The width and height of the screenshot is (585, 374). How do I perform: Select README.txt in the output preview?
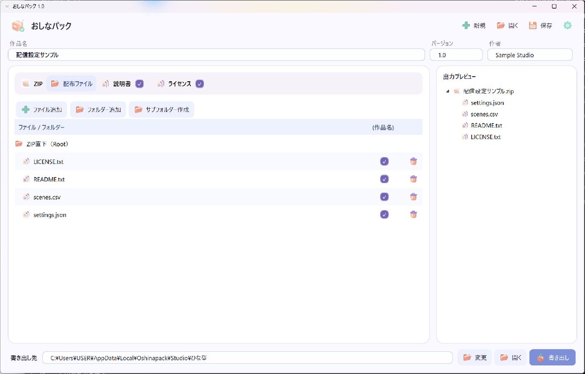[x=487, y=126]
